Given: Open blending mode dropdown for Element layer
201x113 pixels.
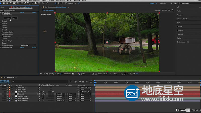Looking at the screenshot, I should 60,94.
